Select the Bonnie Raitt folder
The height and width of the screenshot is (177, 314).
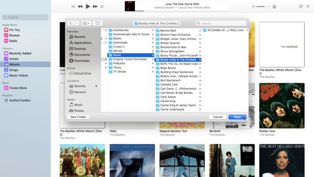pos(168,30)
